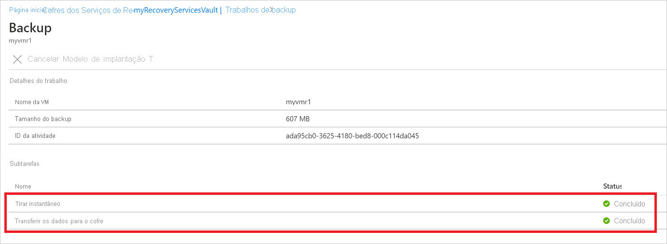667x244 pixels.
Task: Go to Cofres dos Serviços de Recuperação breadcrumb
Action: point(89,10)
